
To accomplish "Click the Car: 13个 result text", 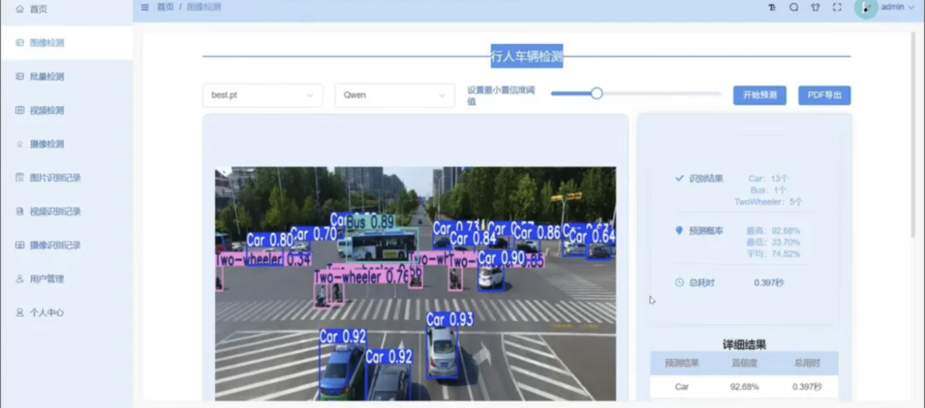I will pos(768,179).
